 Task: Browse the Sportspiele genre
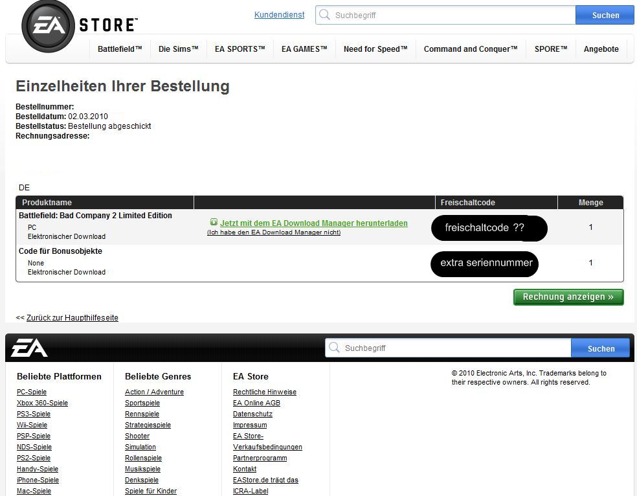pyautogui.click(x=142, y=403)
